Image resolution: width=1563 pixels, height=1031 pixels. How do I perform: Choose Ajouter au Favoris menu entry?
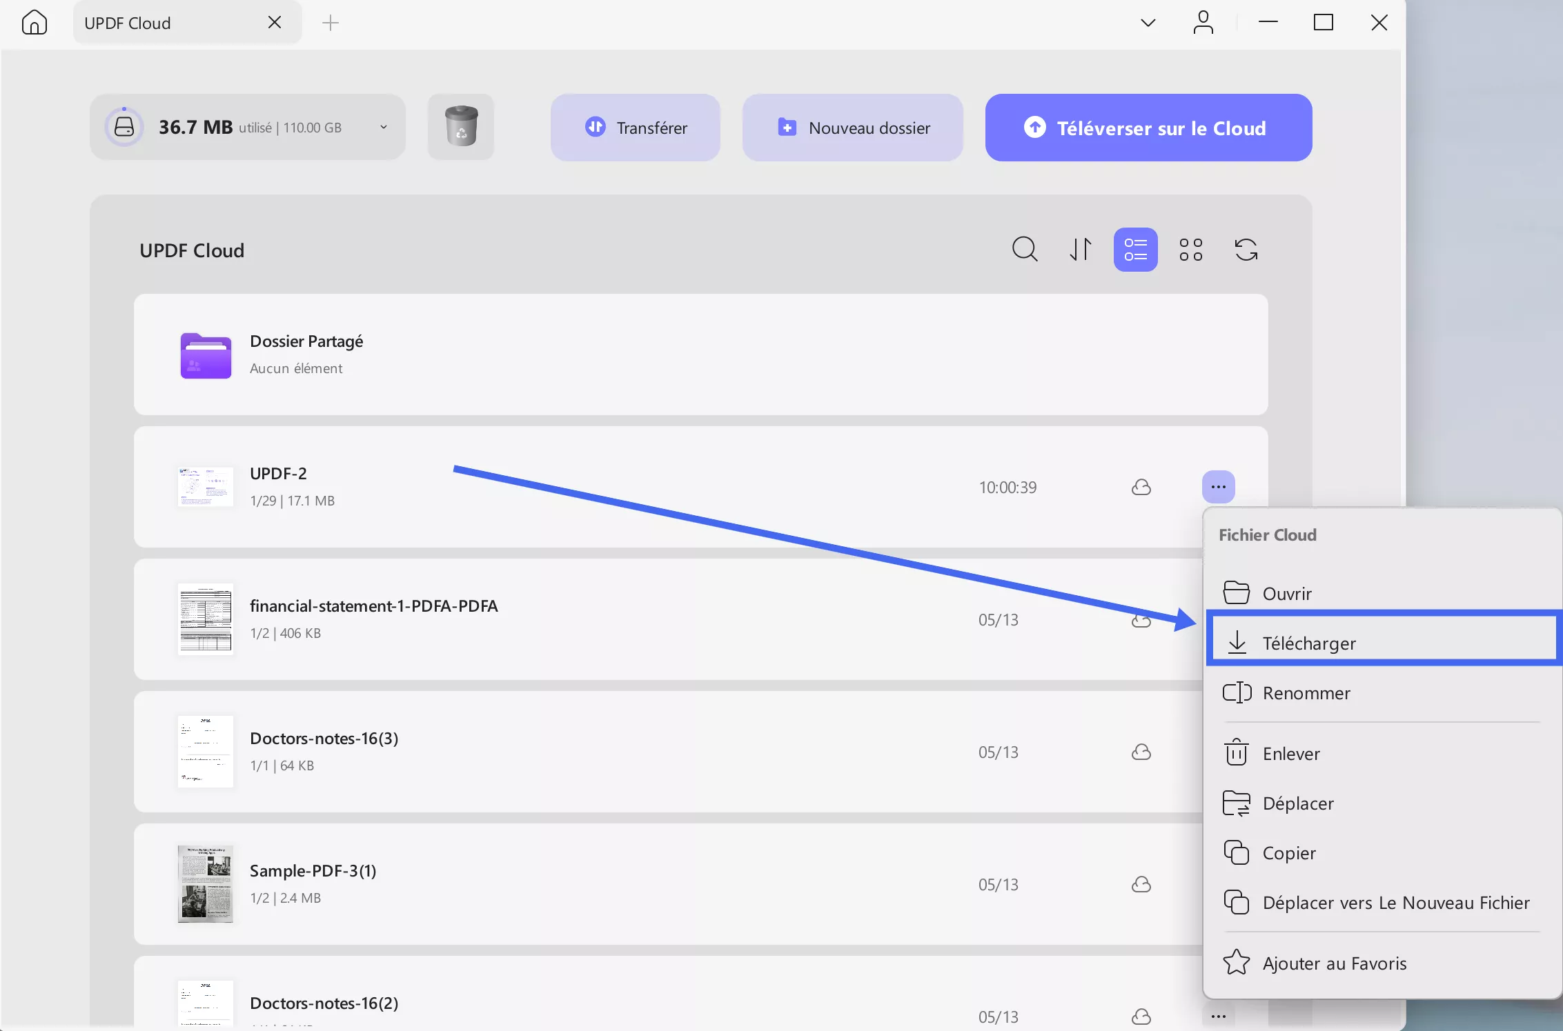[x=1382, y=963]
